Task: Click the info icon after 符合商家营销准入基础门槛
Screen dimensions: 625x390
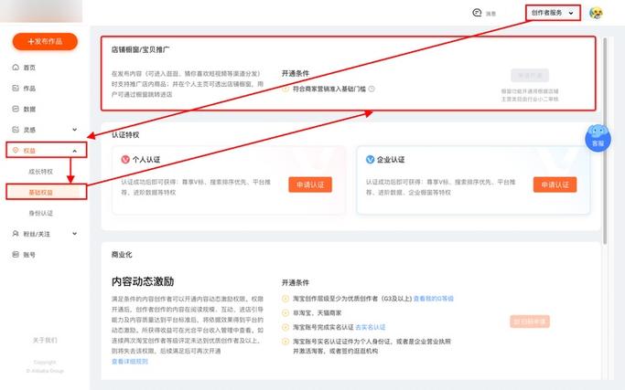Action: [x=372, y=89]
